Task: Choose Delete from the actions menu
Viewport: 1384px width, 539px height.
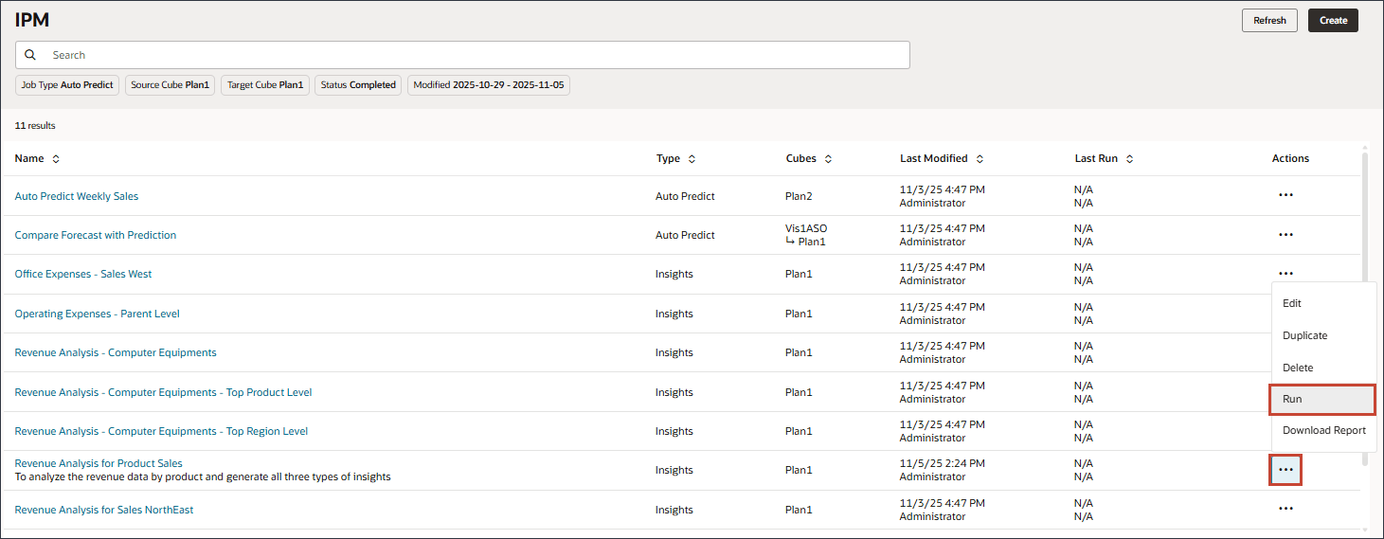Action: tap(1322, 368)
